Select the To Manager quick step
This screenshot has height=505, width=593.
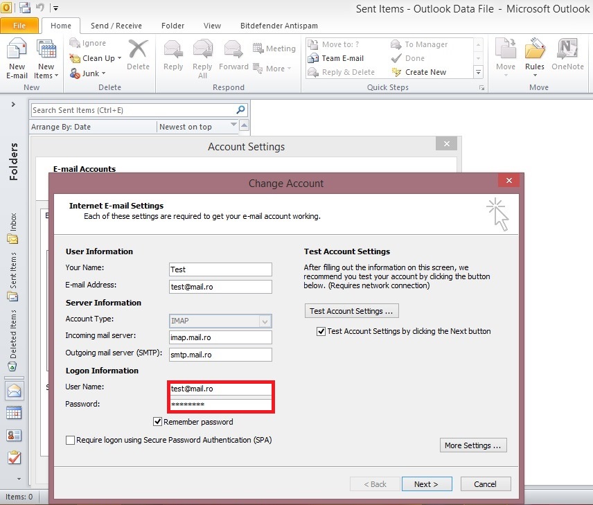tap(419, 44)
